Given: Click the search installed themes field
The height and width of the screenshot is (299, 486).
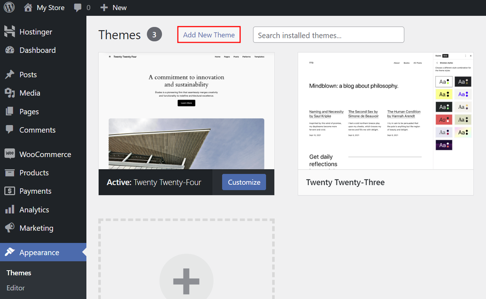Looking at the screenshot, I should 328,35.
